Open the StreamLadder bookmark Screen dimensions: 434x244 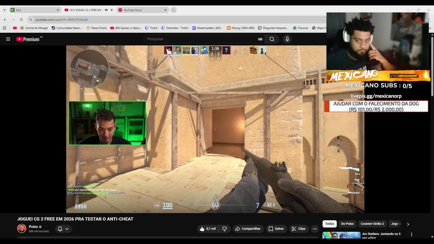point(207,28)
